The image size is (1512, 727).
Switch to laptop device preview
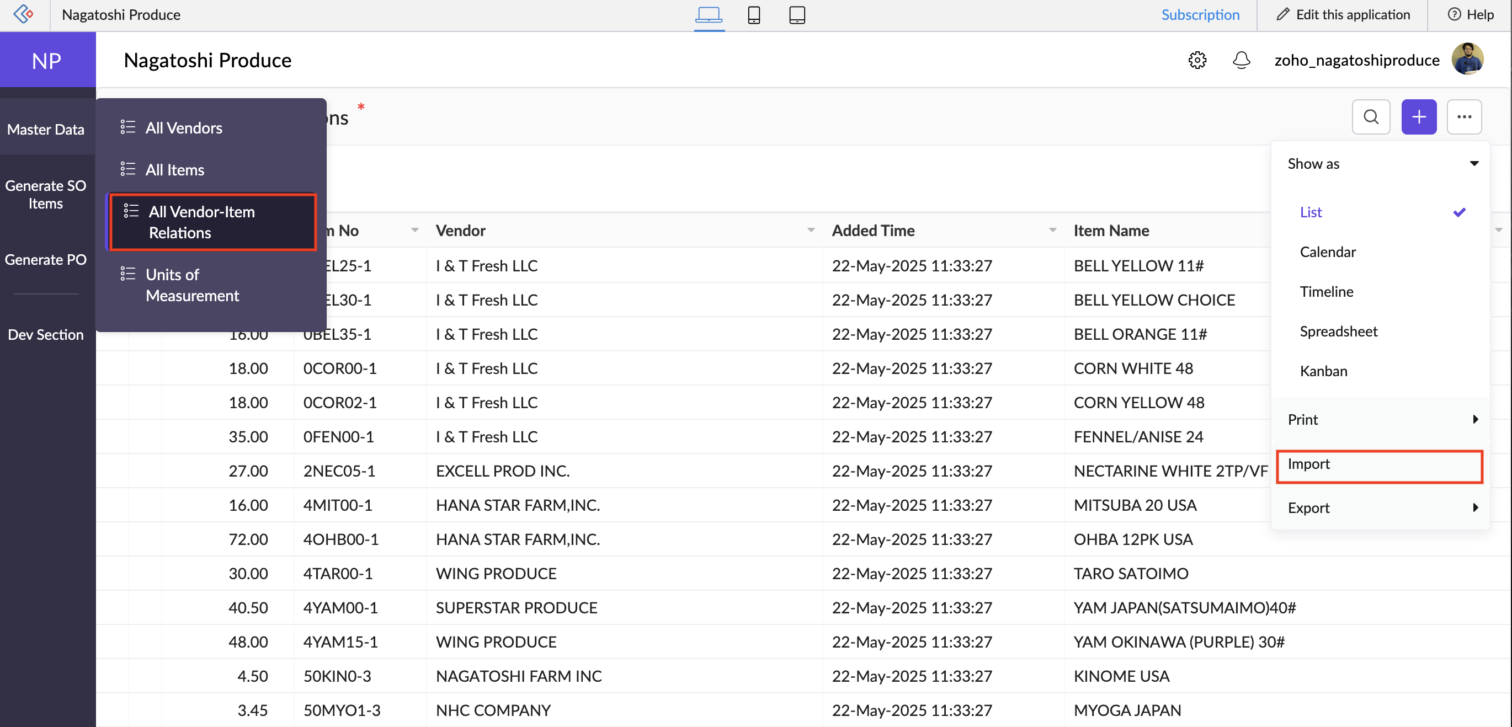tap(709, 14)
